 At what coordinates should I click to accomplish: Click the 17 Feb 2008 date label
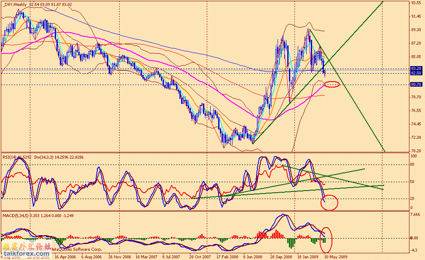227,257
